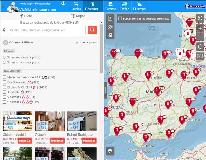Image resolution: width=206 pixels, height=160 pixels.
Task: Click the location pin icon beside search
Action: coord(4,30)
